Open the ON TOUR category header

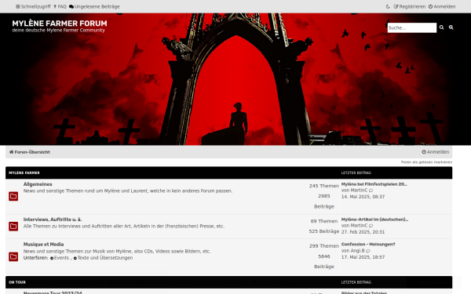click(x=17, y=282)
